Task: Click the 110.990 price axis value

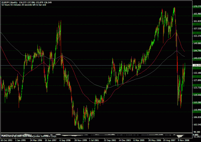Action: coord(197,110)
